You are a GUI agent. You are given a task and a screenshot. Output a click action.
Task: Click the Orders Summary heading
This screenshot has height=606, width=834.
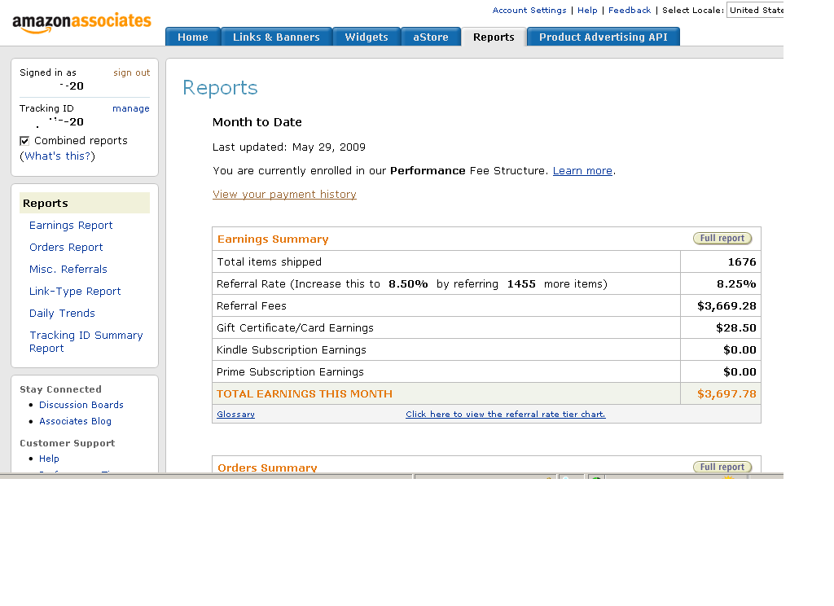(267, 468)
